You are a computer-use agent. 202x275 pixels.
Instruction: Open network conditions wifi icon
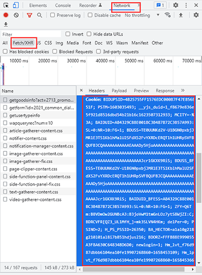(x=168, y=15)
